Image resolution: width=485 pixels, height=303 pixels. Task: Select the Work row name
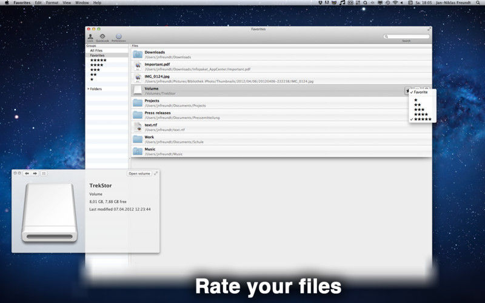[x=149, y=137]
